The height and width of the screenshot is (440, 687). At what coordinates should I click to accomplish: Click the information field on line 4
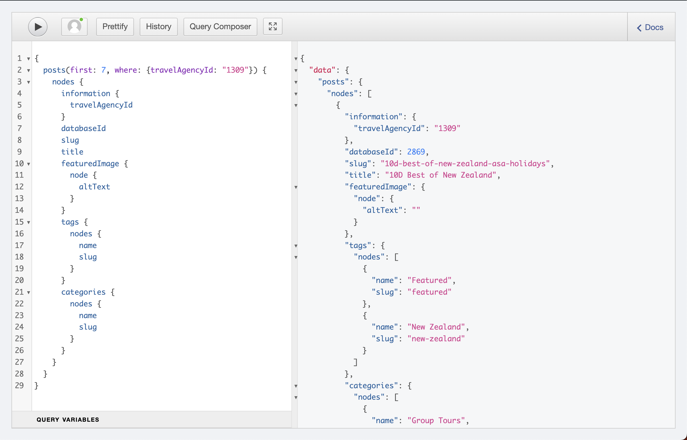click(86, 94)
